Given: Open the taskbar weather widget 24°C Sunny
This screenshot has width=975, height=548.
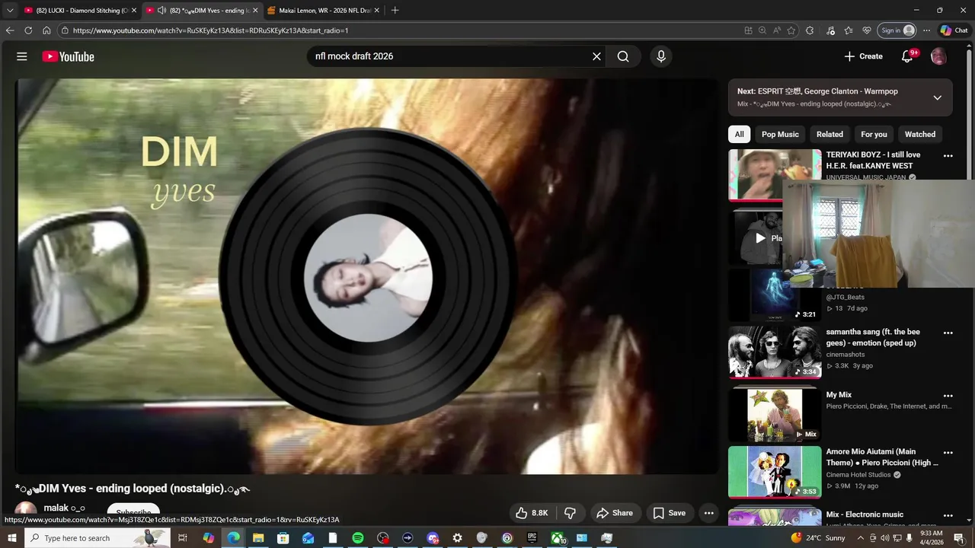Looking at the screenshot, I should 819,538.
